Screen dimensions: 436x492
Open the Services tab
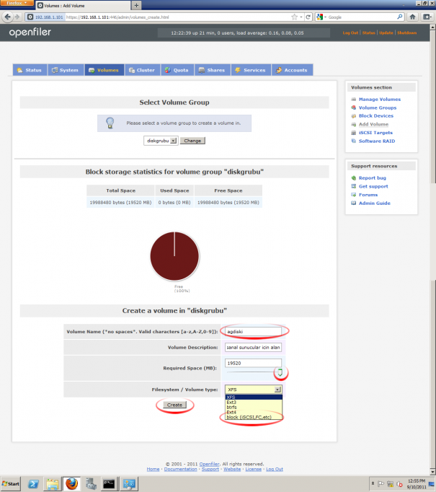251,70
